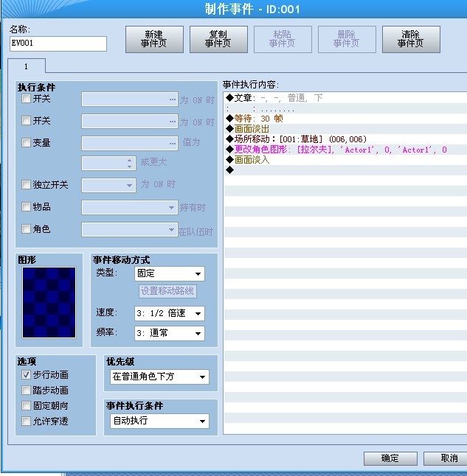Select the empty last command line diamond
The width and height of the screenshot is (467, 476).
tap(345, 170)
